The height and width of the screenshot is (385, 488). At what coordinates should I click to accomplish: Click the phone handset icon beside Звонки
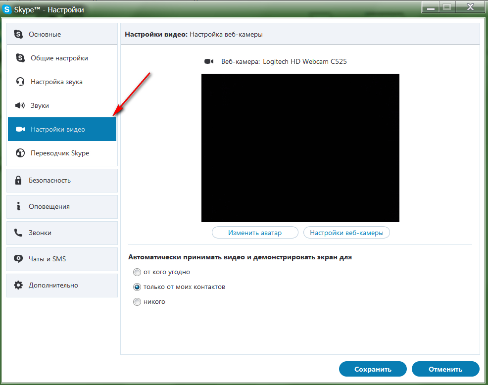coord(18,233)
